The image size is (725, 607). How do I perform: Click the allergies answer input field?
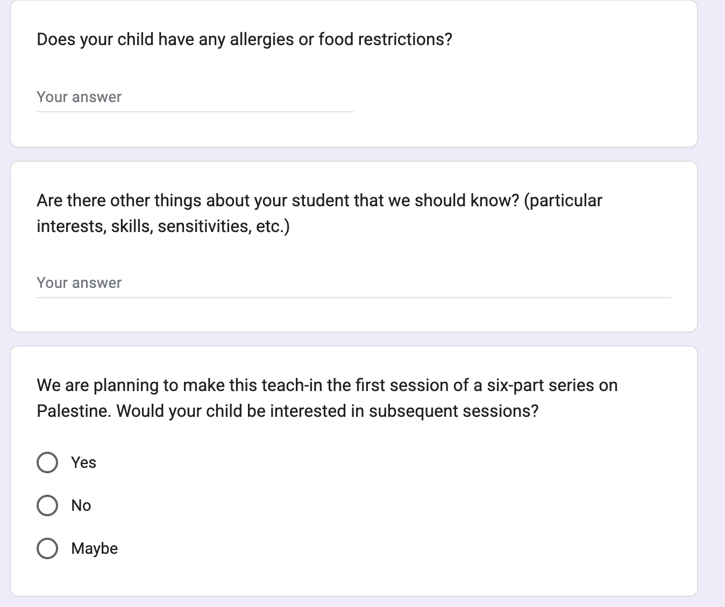195,97
